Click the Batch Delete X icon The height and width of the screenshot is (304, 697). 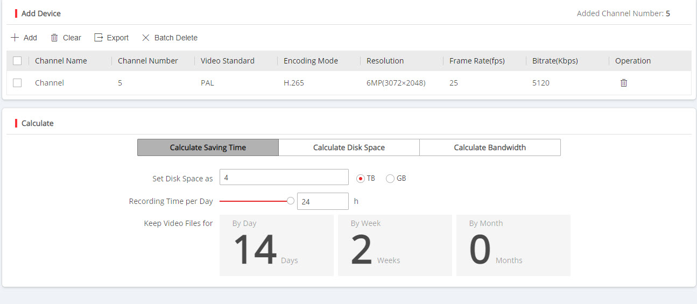point(145,38)
